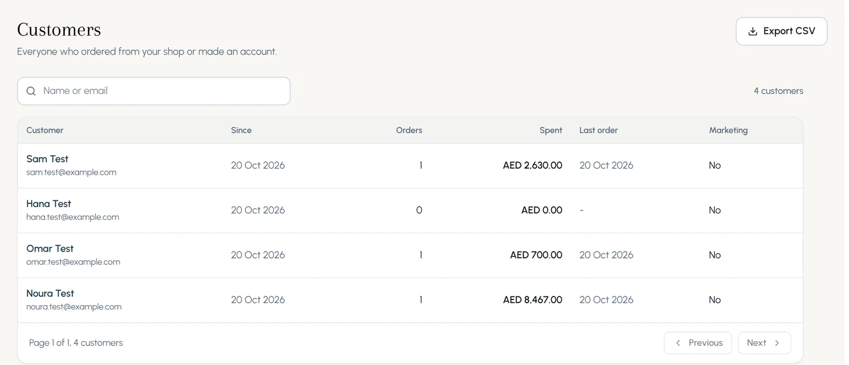Click the Customer column header
Screen dimensions: 849x365
click(x=45, y=130)
